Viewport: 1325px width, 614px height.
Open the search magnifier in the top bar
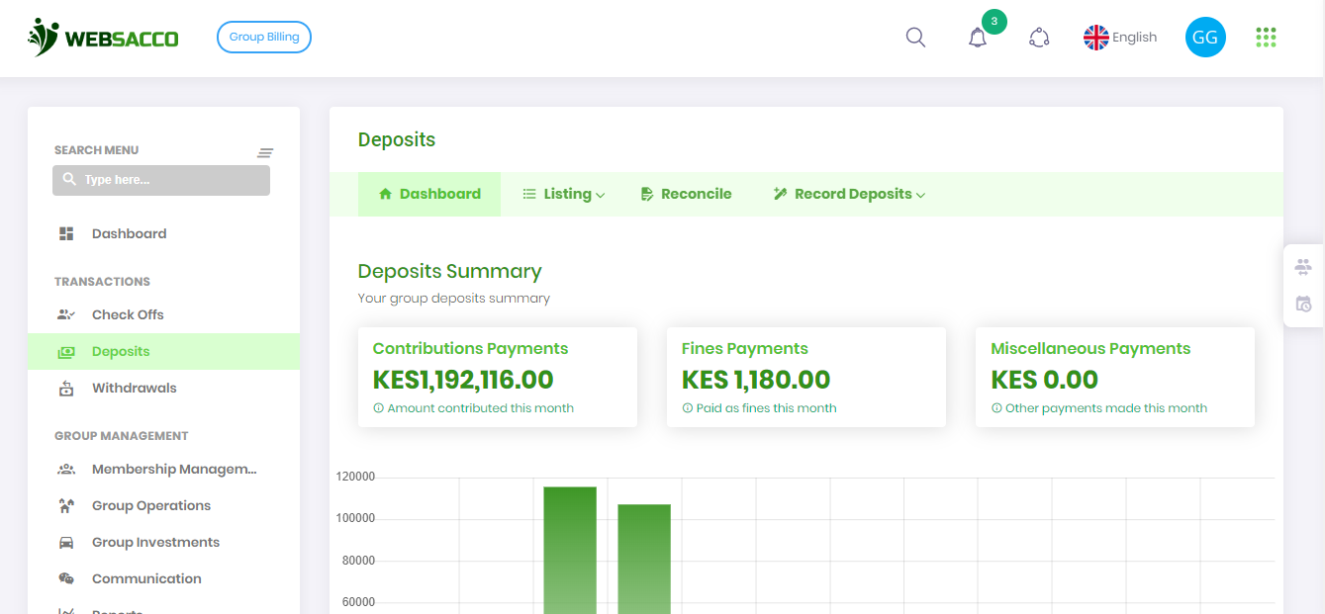pos(914,37)
